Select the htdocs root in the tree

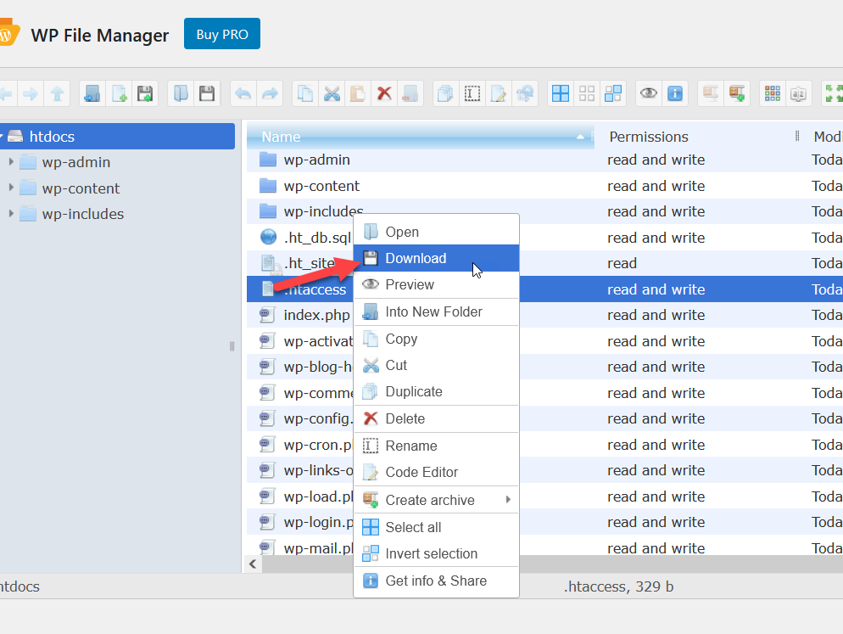(117, 136)
